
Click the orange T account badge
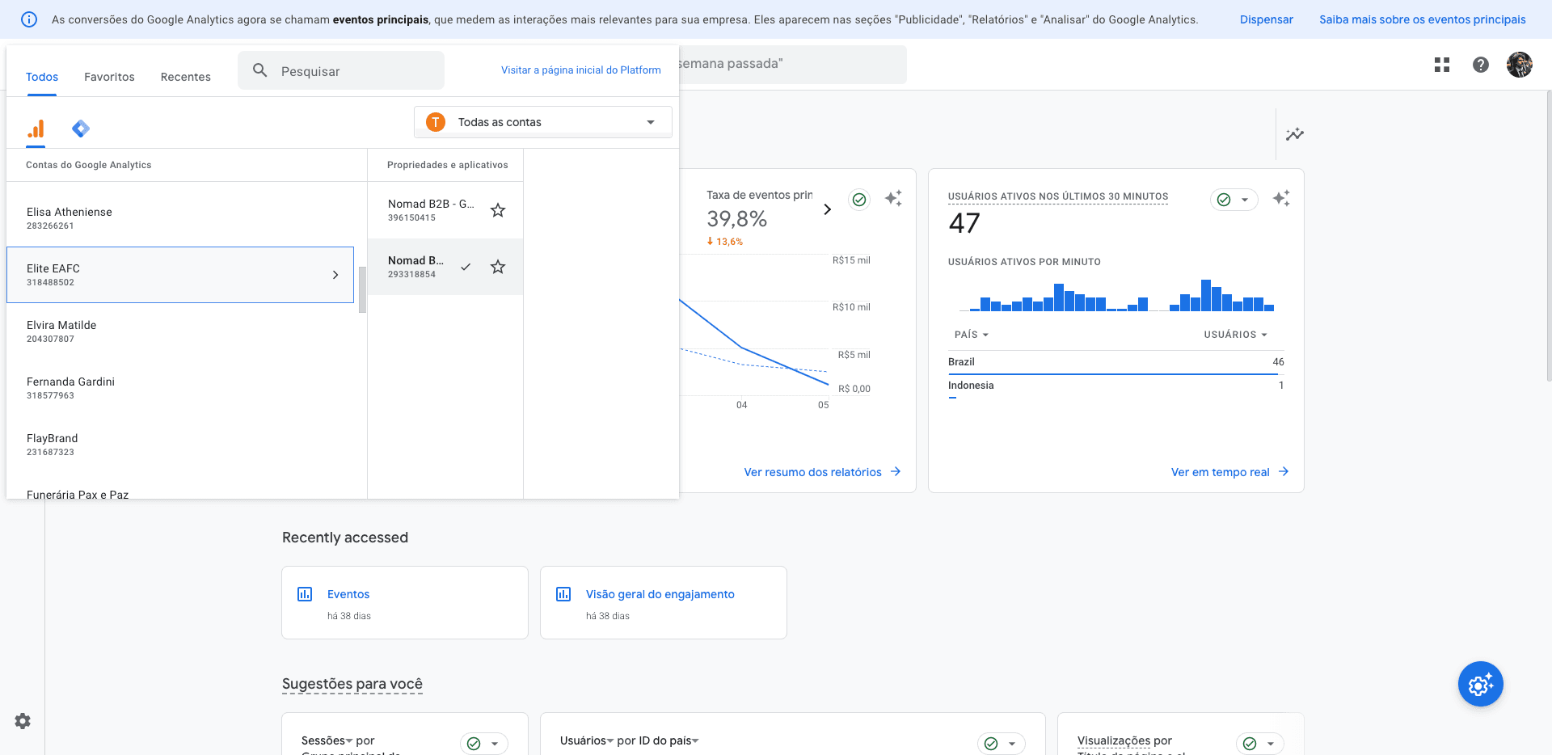tap(436, 122)
